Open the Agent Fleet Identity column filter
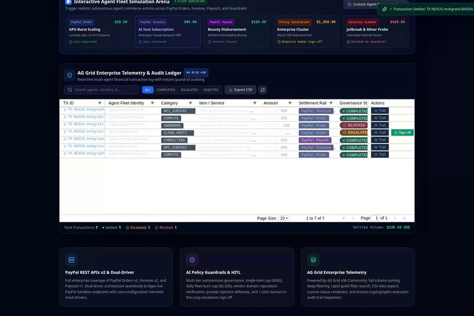 pyautogui.click(x=152, y=103)
